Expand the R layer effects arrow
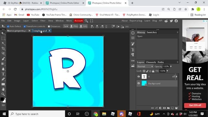The image size is (208, 117). 176,77
